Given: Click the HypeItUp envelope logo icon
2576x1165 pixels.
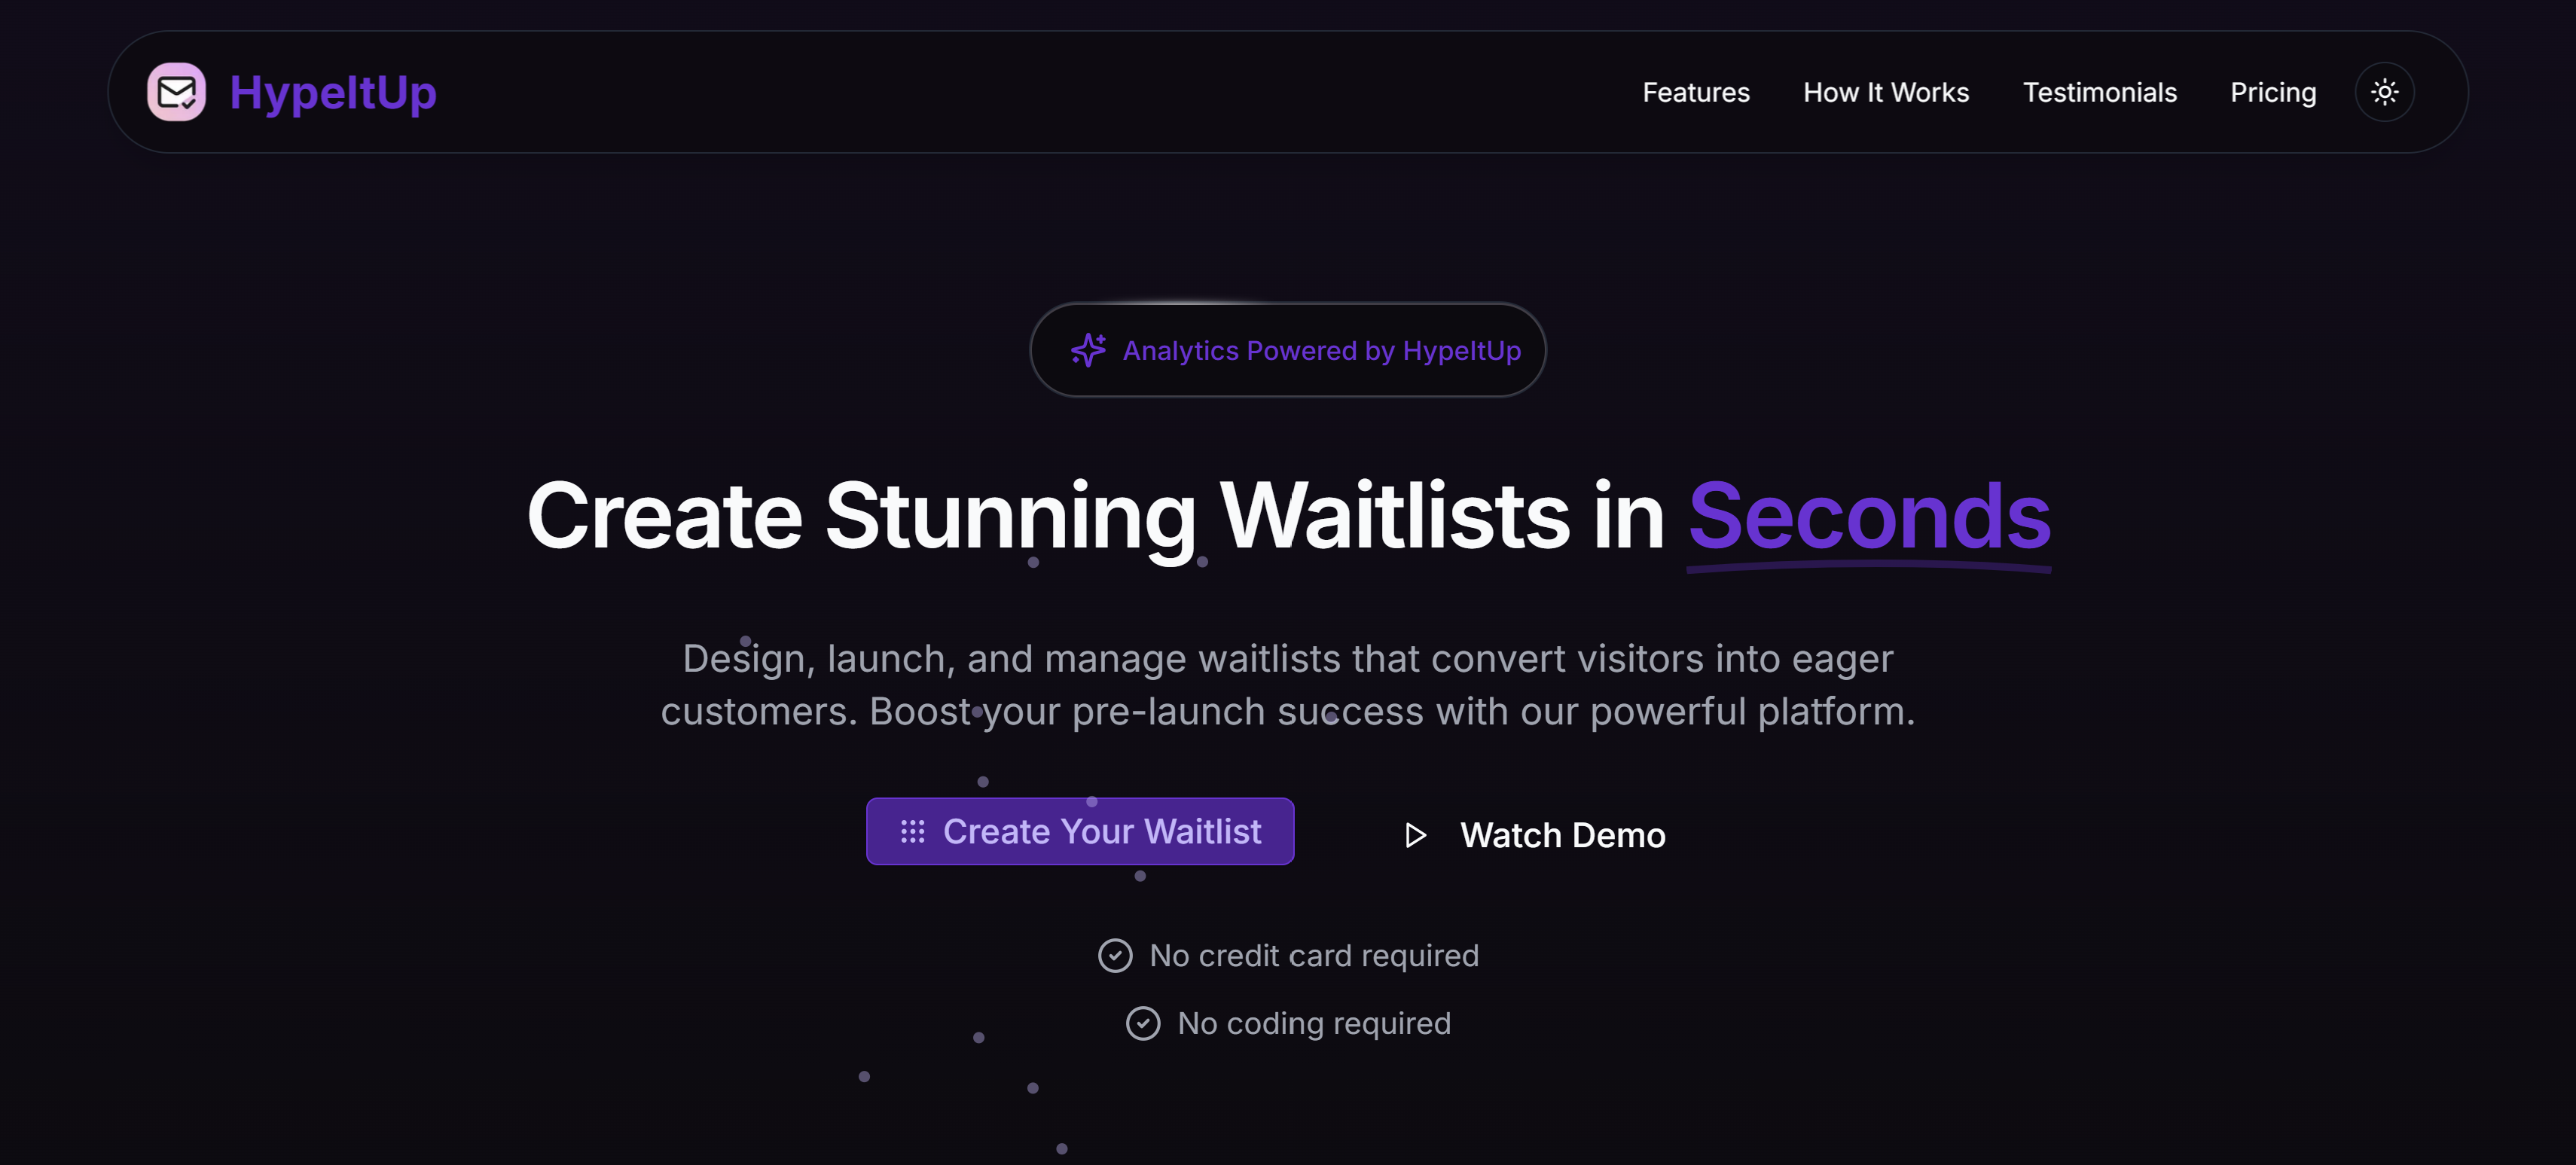Looking at the screenshot, I should pos(177,92).
